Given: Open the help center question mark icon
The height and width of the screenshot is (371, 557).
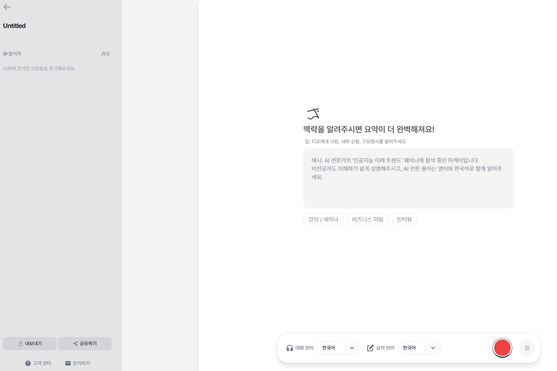Looking at the screenshot, I should click(x=28, y=363).
